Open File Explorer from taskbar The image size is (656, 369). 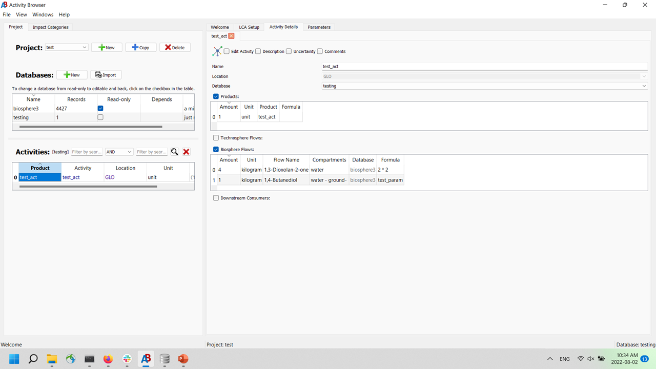tap(52, 359)
